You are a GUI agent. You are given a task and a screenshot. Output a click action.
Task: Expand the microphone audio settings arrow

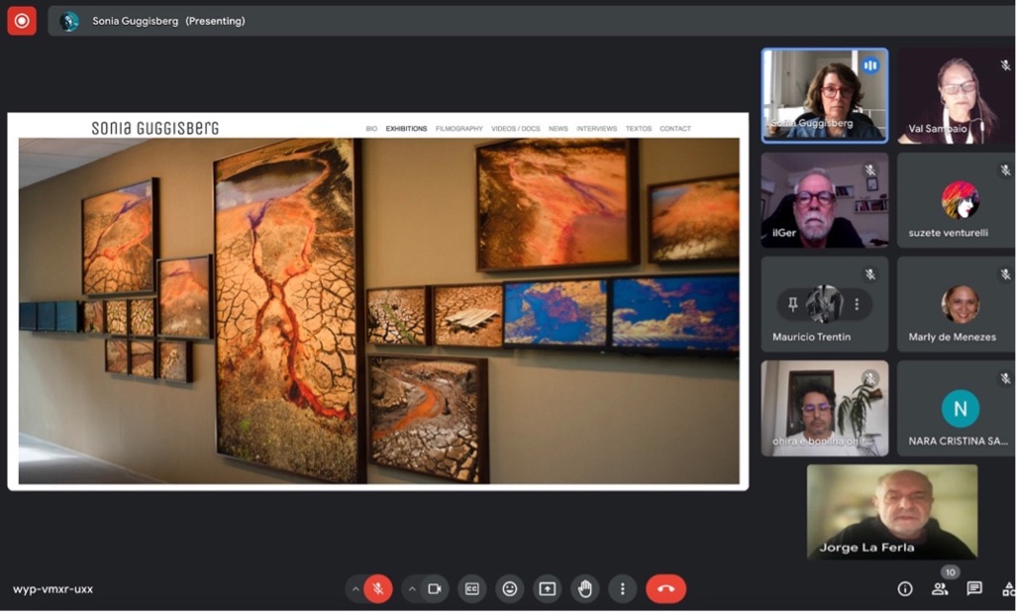coord(355,589)
